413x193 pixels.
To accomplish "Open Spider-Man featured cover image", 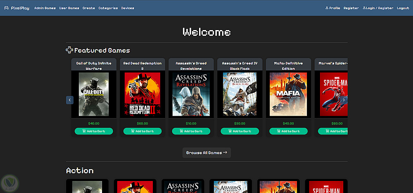I will [334, 94].
